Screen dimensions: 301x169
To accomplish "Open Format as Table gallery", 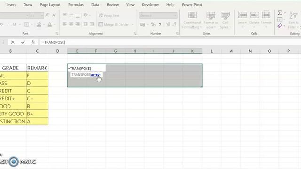I will tap(211, 20).
